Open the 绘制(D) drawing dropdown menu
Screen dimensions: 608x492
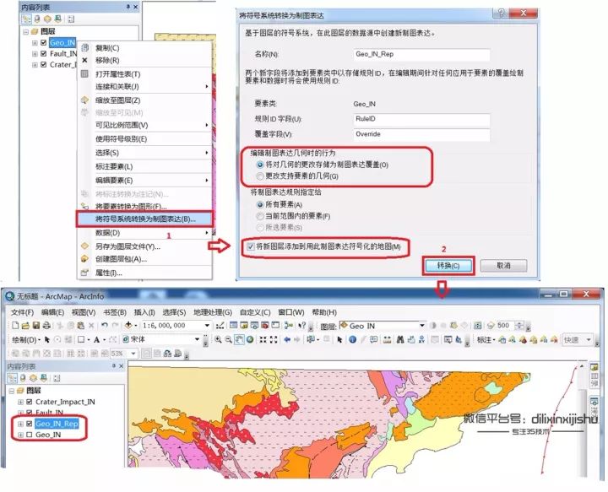coord(26,340)
